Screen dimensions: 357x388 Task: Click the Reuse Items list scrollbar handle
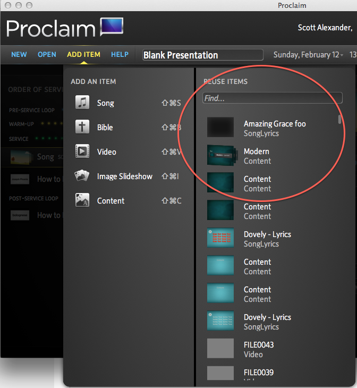point(339,119)
